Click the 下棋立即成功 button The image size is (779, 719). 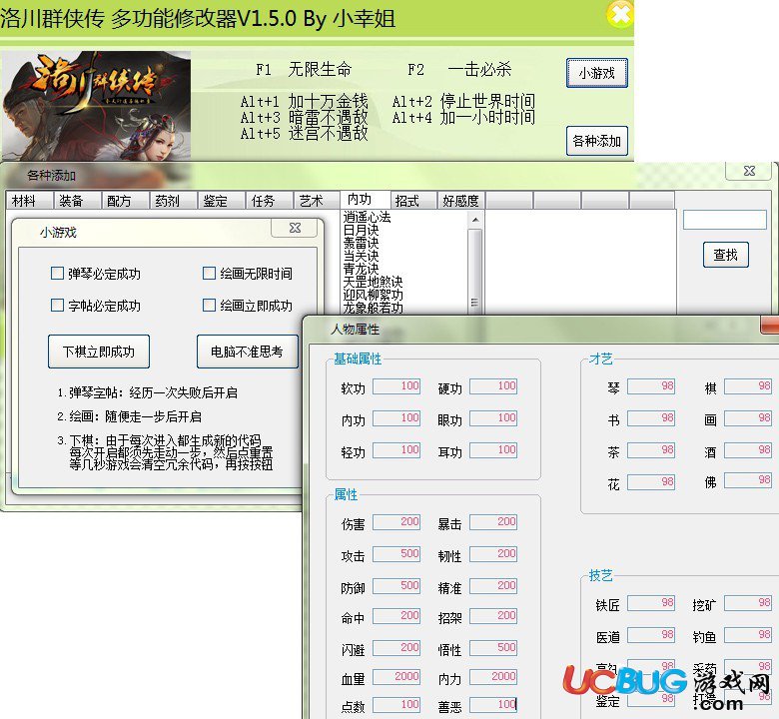click(98, 352)
